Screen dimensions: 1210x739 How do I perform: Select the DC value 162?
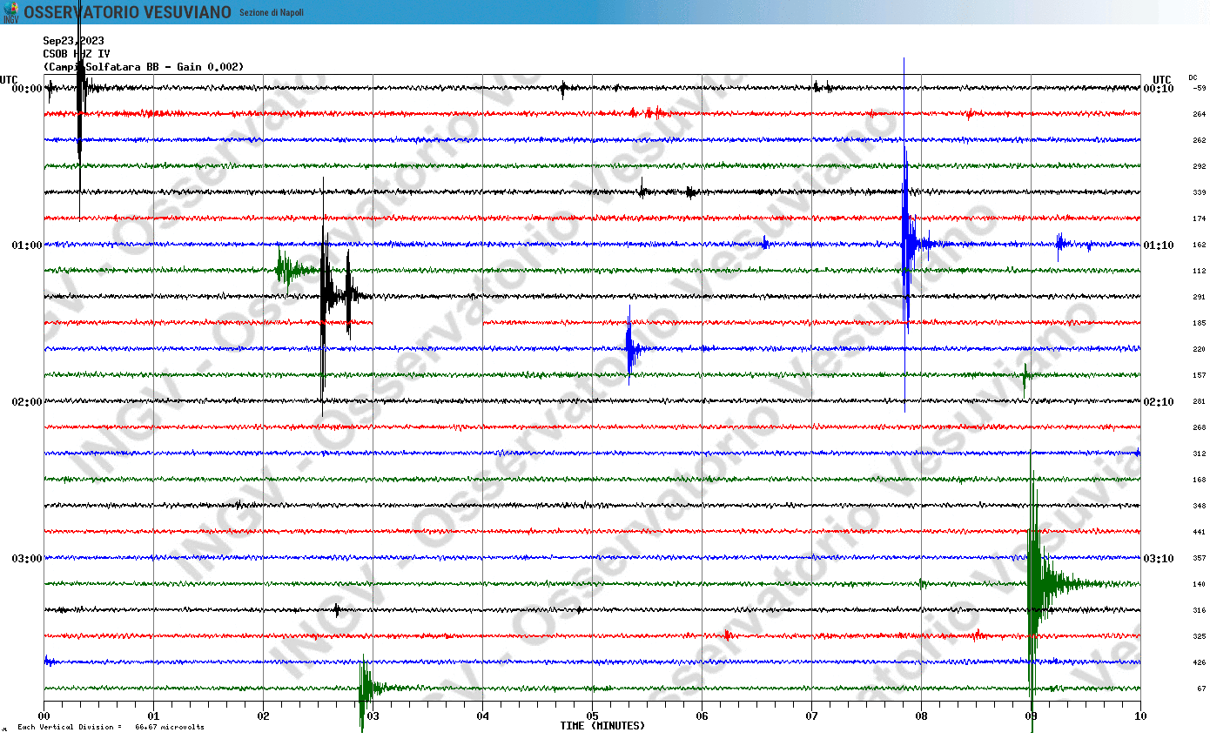coord(1199,245)
